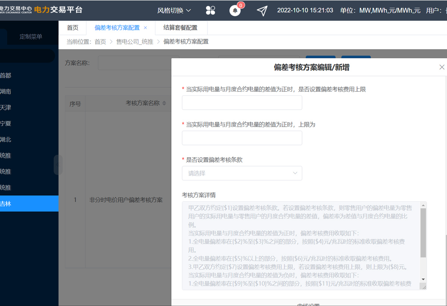This screenshot has width=447, height=306.
Task: Close the 偏差考核方案编辑/新增 dialog
Action: [x=442, y=67]
